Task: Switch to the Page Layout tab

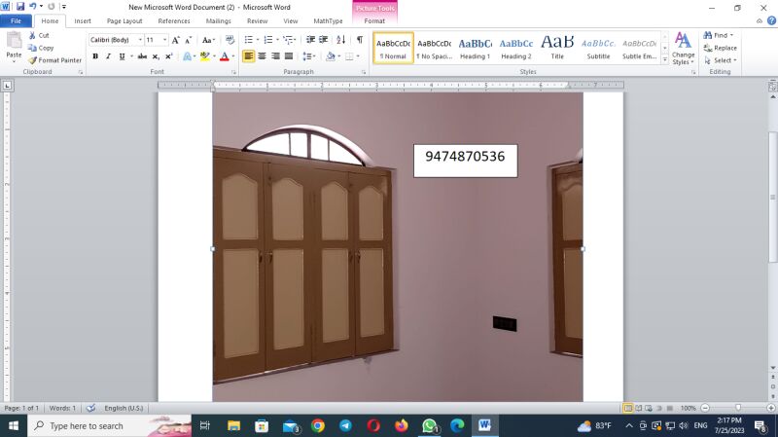Action: [x=124, y=20]
